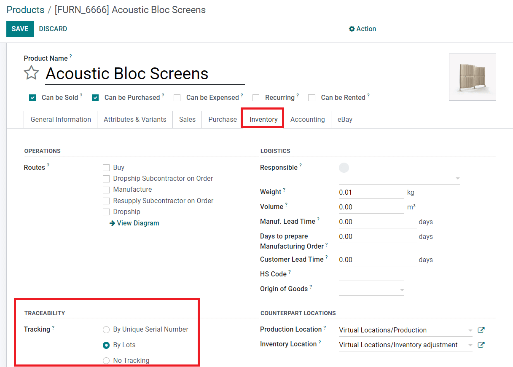Enable the Can be Expensed checkbox
This screenshot has width=513, height=367.
(177, 98)
